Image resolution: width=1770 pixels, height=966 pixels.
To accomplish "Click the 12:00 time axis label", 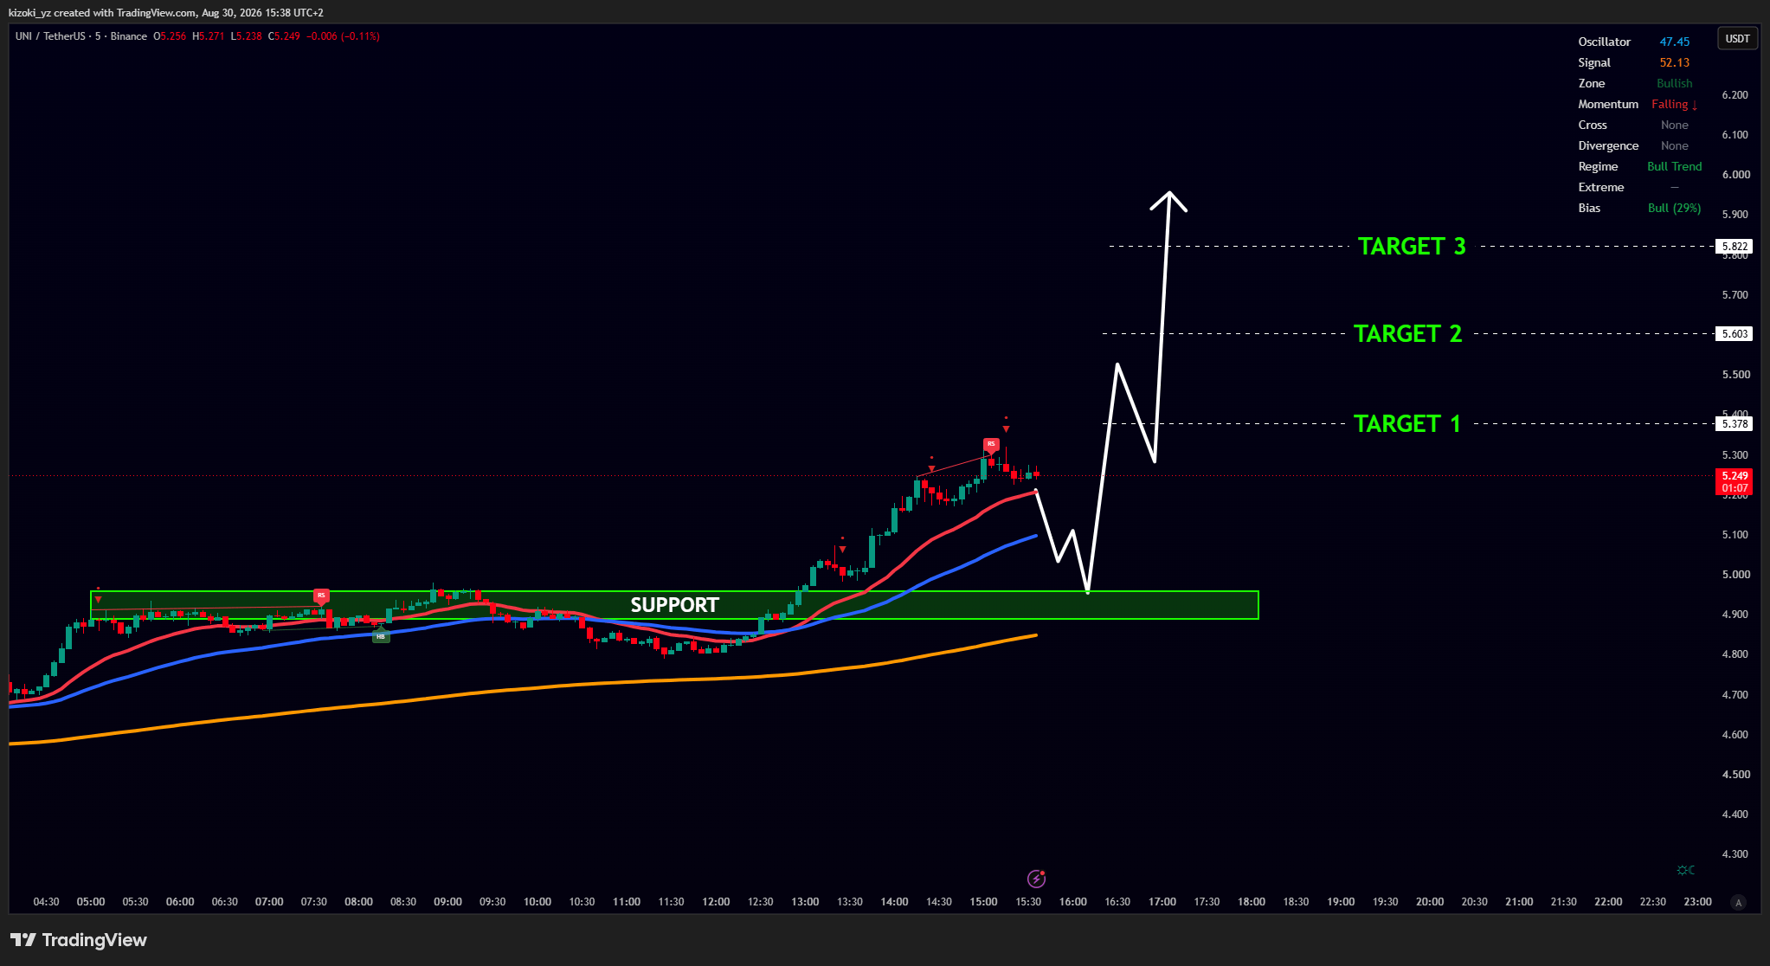I will 716,902.
